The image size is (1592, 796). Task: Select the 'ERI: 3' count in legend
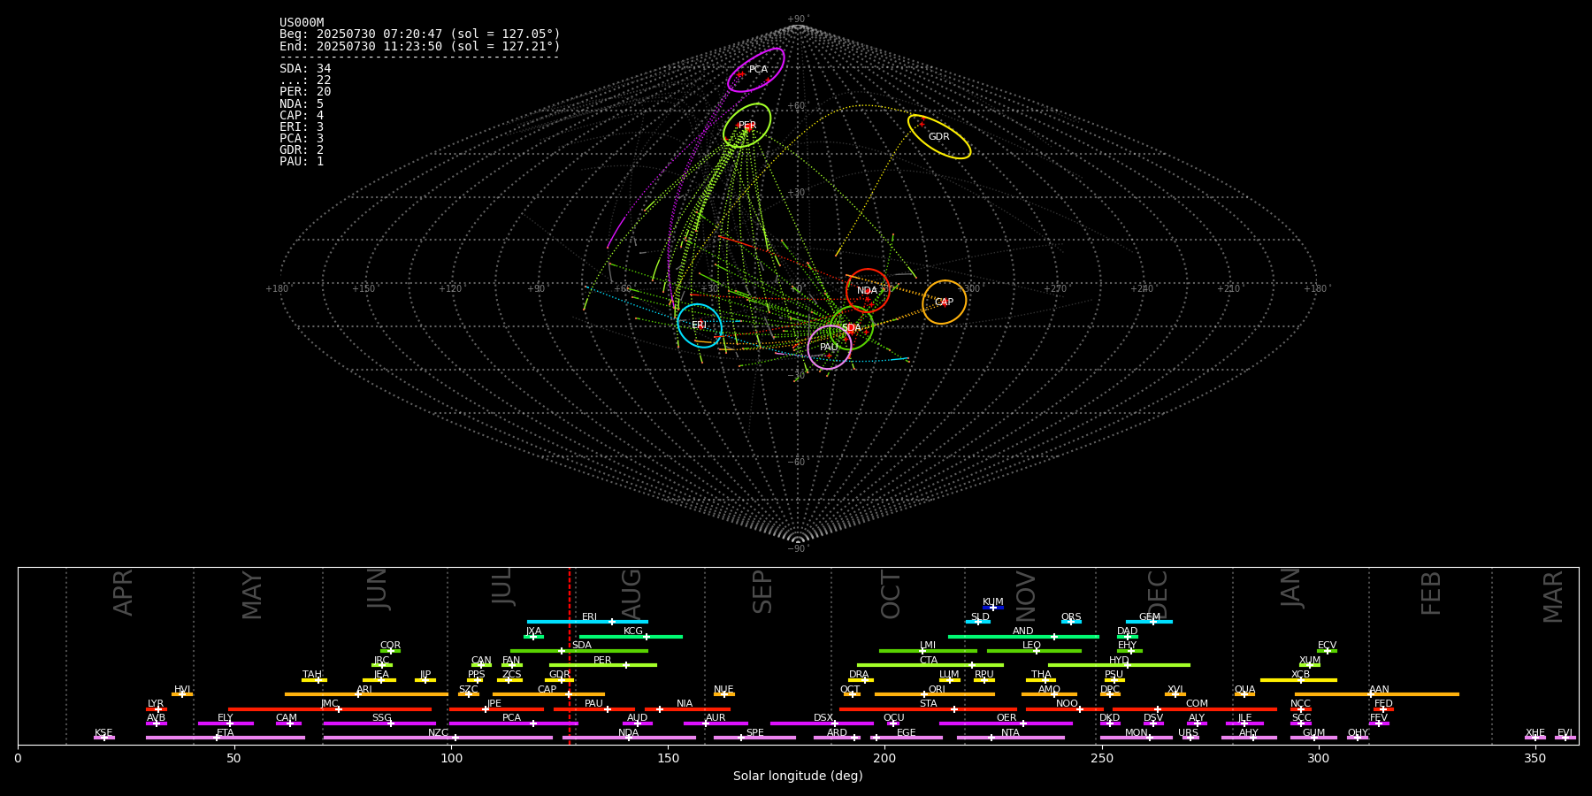pyautogui.click(x=302, y=127)
